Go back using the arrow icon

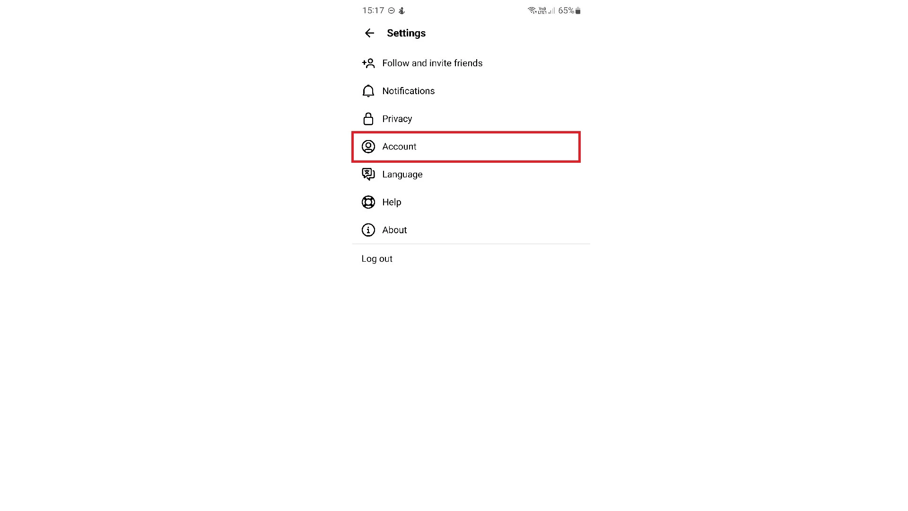coord(369,33)
